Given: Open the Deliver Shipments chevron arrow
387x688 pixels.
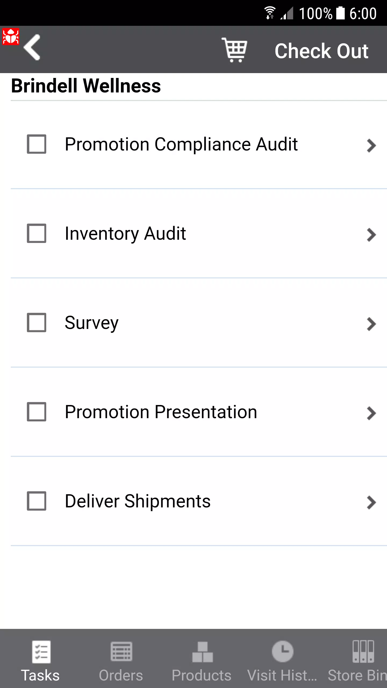Looking at the screenshot, I should coord(371,503).
